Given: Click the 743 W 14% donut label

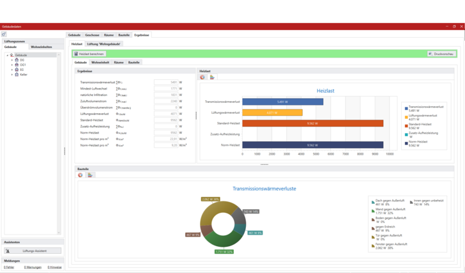Looking at the screenshot, I should 251,212.
